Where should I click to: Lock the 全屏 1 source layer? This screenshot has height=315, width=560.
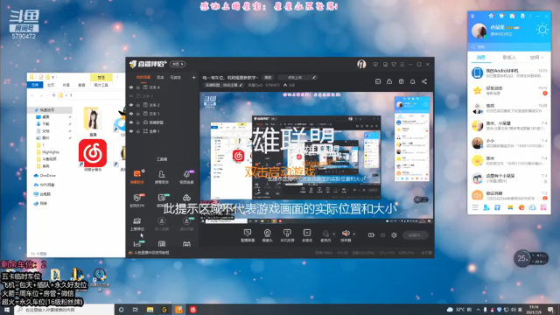138,131
